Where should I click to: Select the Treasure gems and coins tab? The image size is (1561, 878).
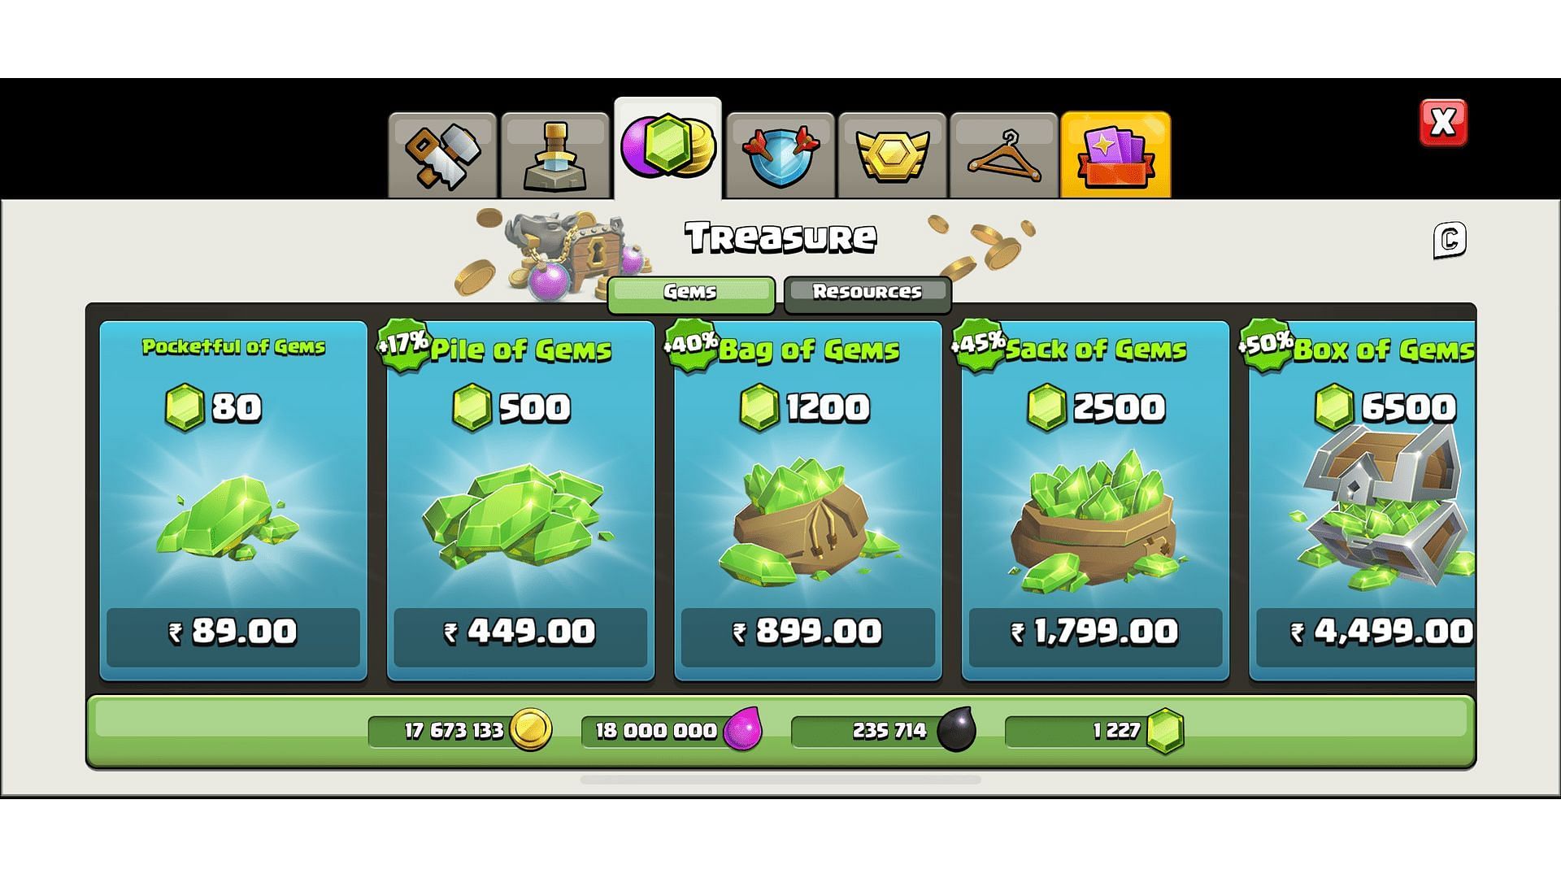(x=667, y=149)
